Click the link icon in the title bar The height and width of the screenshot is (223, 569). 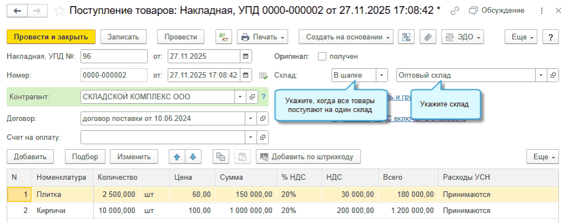tap(455, 11)
